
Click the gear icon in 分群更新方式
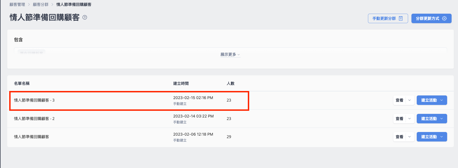pos(444,18)
